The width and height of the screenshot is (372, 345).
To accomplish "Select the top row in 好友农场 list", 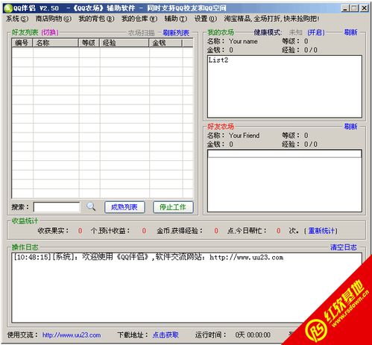I will coord(285,154).
